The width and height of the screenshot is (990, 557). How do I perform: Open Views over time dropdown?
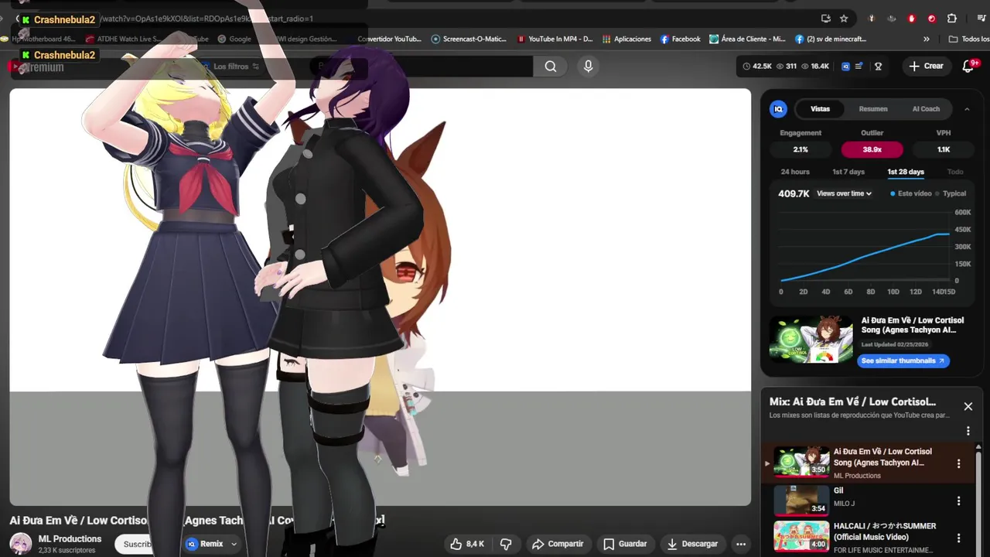coord(844,193)
